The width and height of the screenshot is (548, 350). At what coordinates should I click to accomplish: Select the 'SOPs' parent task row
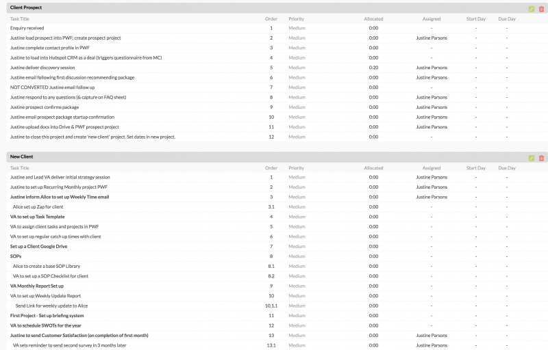click(16, 256)
